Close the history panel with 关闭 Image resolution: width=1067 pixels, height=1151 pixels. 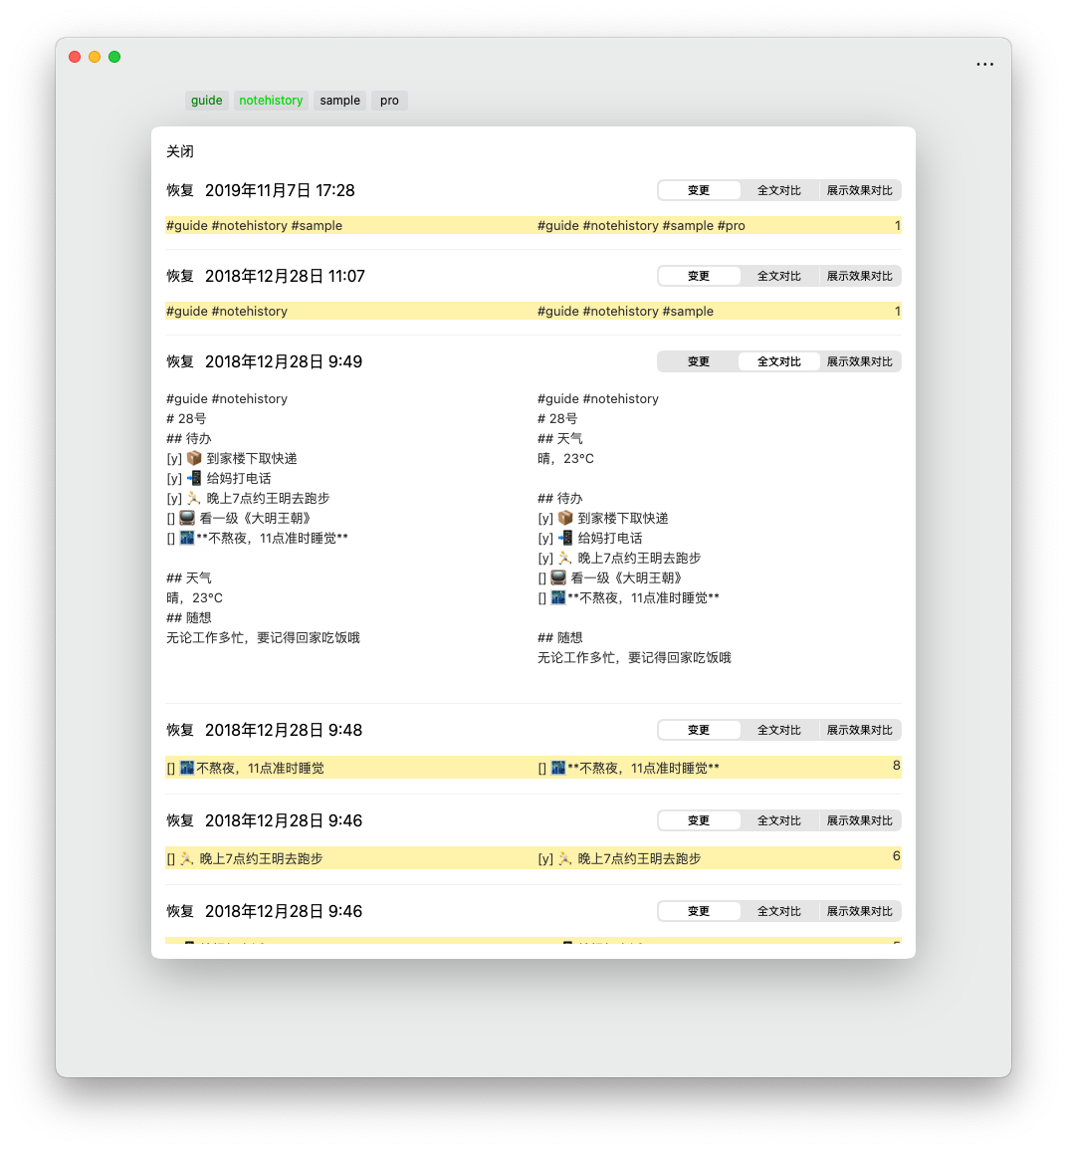180,151
